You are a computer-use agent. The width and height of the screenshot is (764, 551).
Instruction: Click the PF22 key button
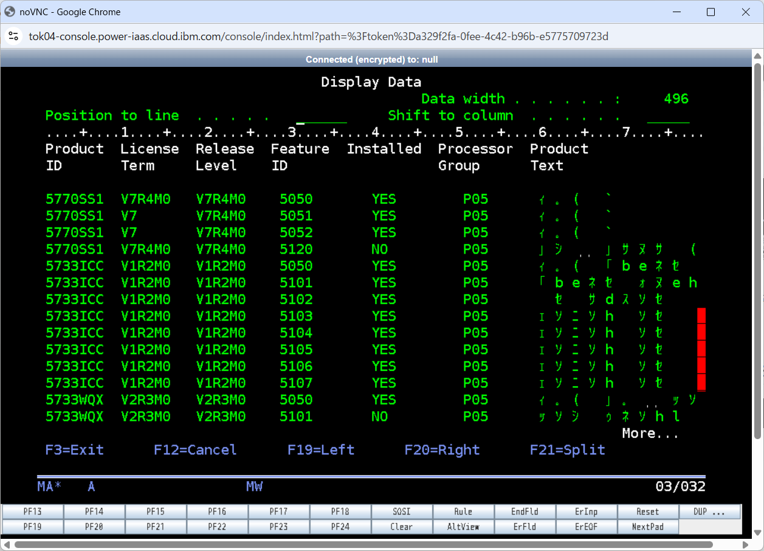pyautogui.click(x=217, y=527)
